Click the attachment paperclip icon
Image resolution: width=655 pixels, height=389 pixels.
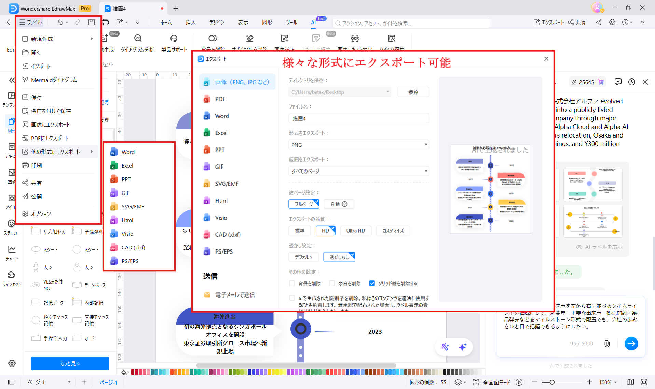[607, 344]
